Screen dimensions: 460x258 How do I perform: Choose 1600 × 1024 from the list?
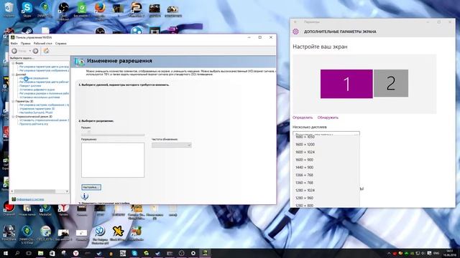tap(326, 152)
